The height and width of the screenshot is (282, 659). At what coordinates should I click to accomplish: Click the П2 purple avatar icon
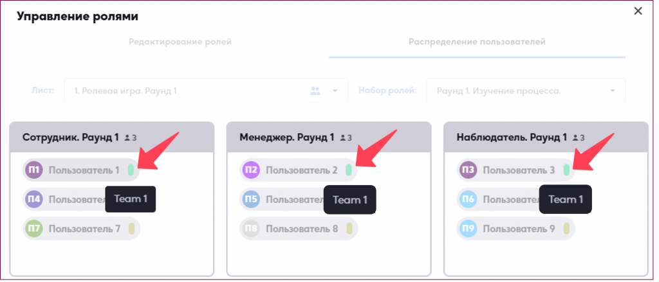(x=252, y=170)
